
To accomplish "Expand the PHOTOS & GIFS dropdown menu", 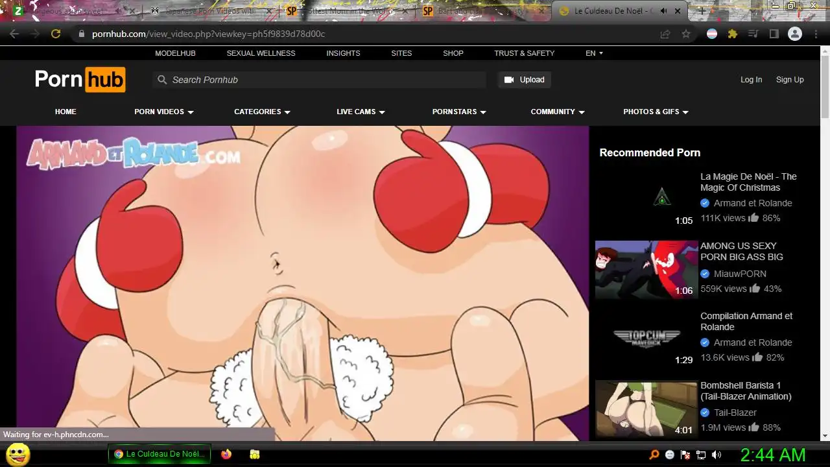I will coord(656,112).
